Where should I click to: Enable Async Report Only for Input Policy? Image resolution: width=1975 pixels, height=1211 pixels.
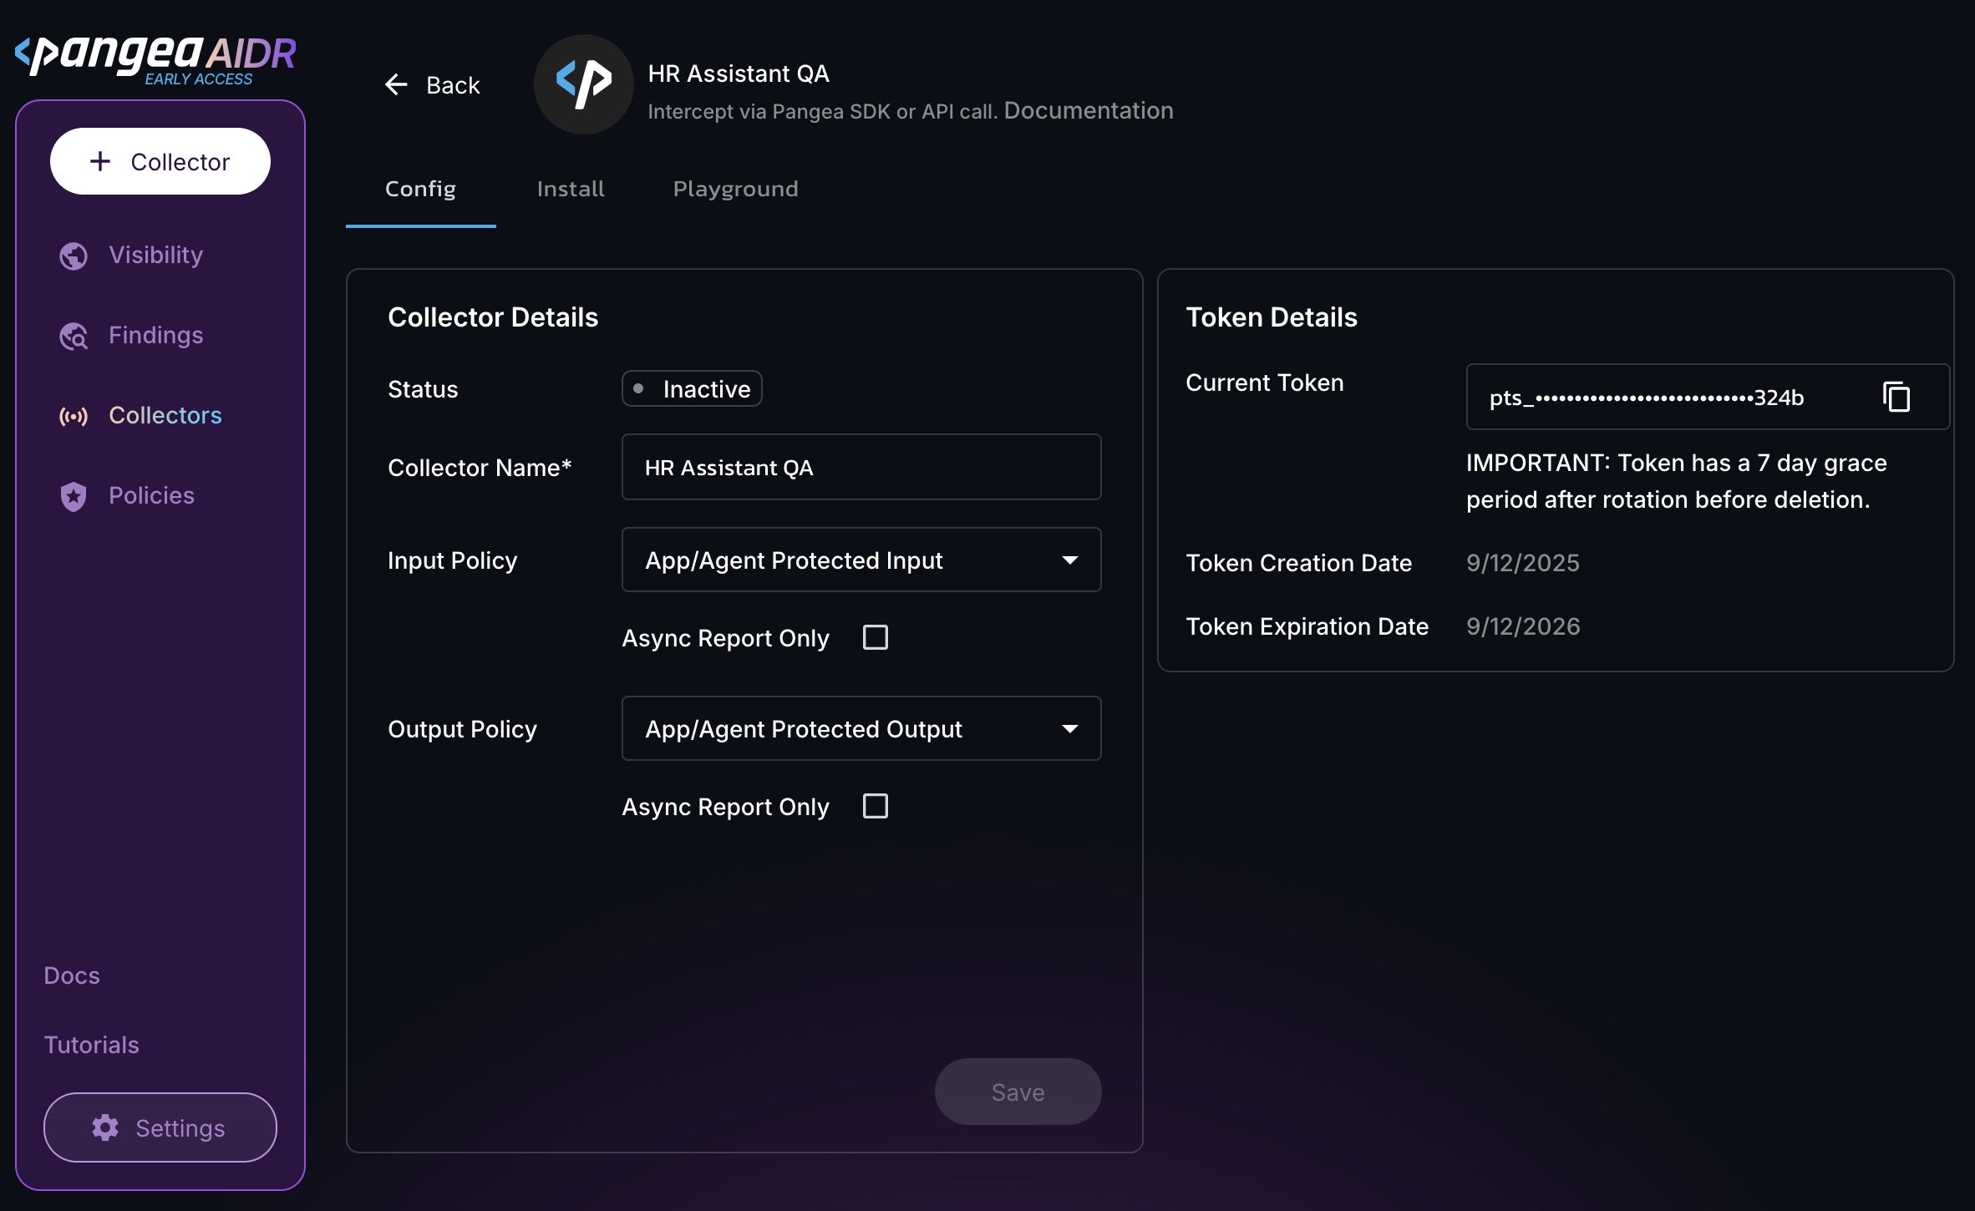875,637
